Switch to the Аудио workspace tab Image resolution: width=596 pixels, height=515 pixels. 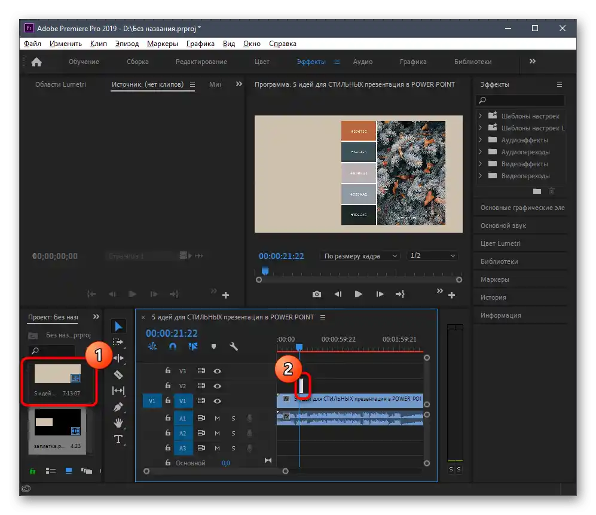point(362,62)
